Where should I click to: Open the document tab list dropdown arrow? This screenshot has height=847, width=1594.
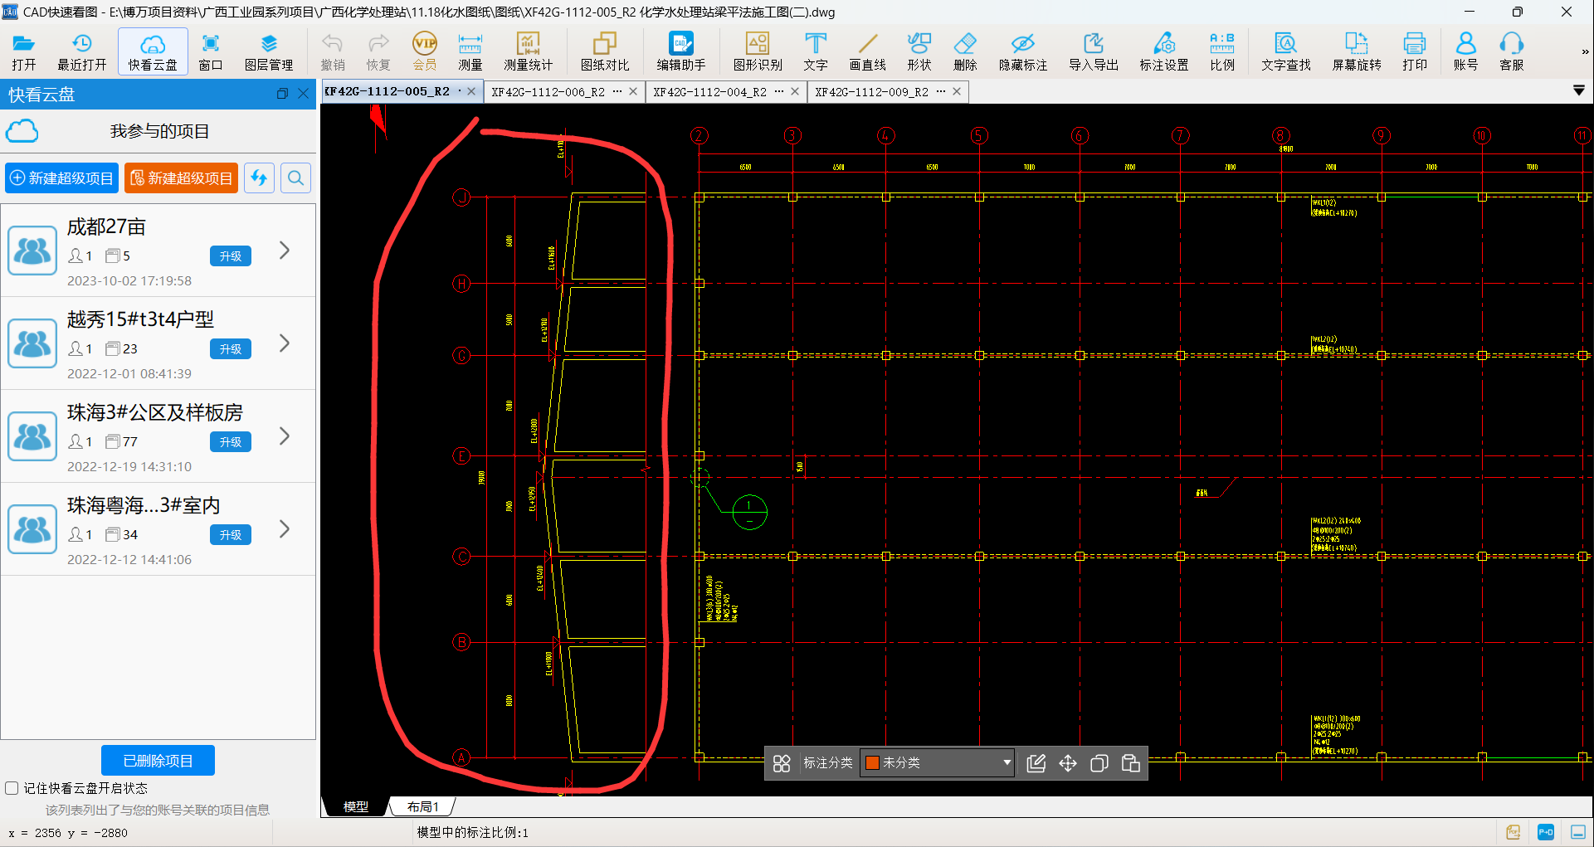1579,90
